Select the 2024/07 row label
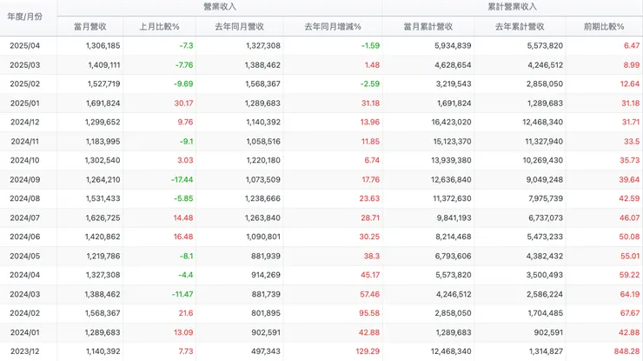 25,217
